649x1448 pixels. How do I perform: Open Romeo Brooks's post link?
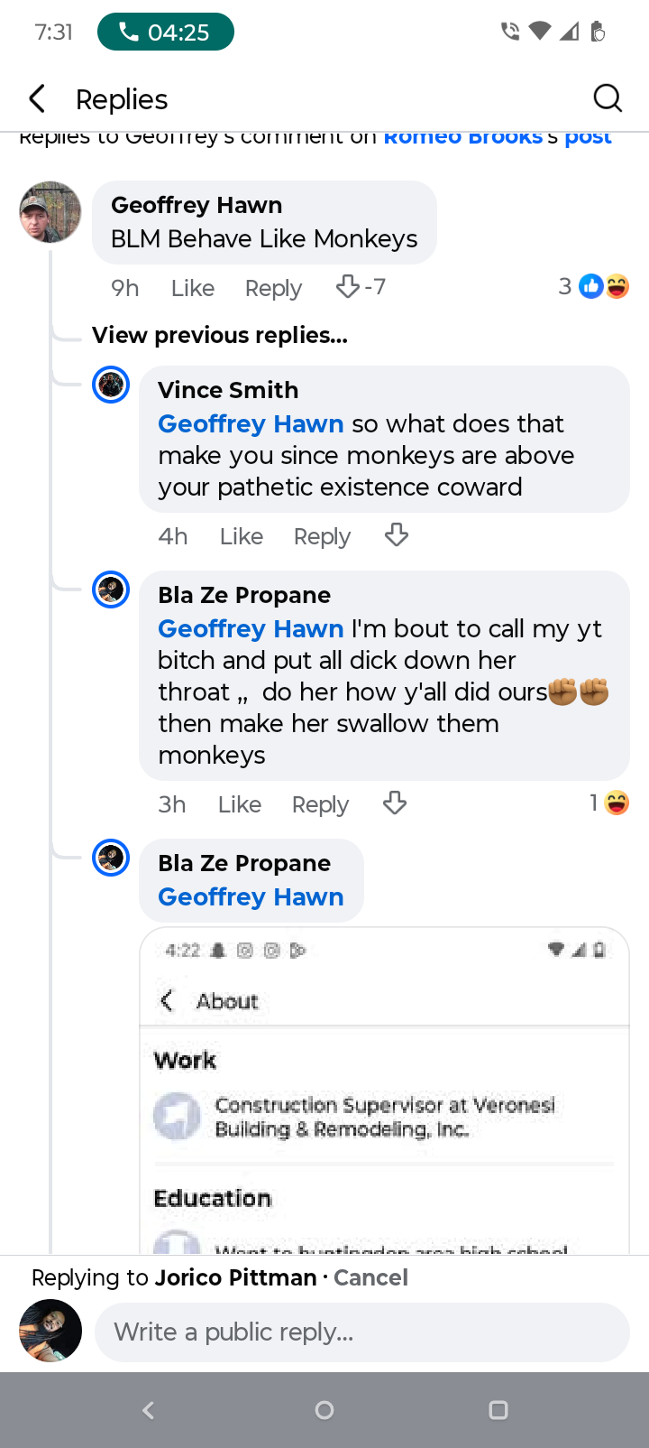coord(498,138)
